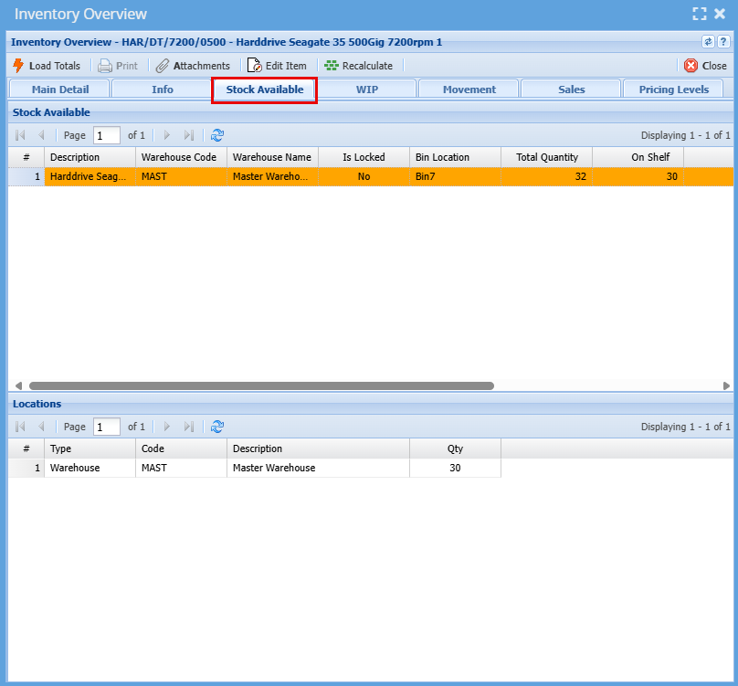Toggle fullscreen for Inventory Overview window
The width and height of the screenshot is (738, 686).
point(699,14)
